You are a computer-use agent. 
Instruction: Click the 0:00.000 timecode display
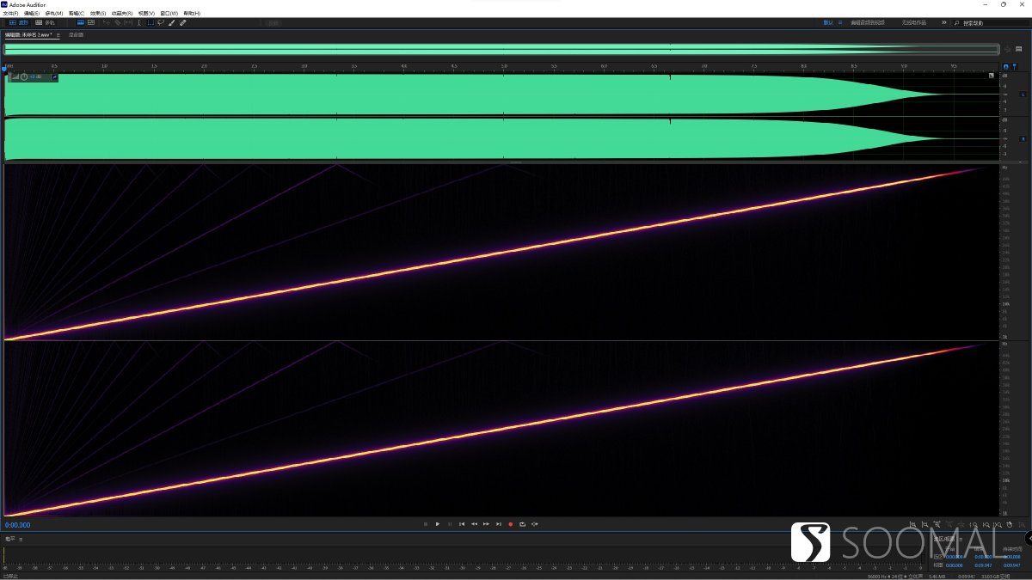[18, 524]
